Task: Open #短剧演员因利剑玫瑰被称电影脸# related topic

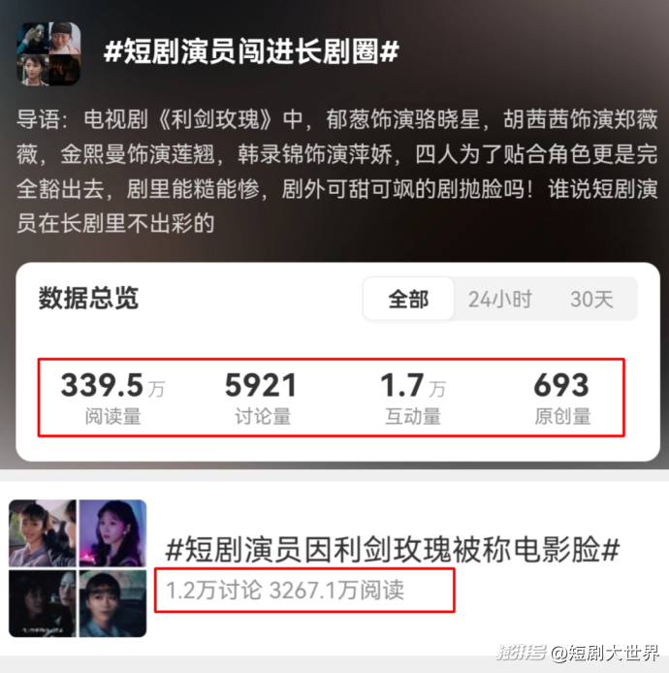Action: (393, 550)
